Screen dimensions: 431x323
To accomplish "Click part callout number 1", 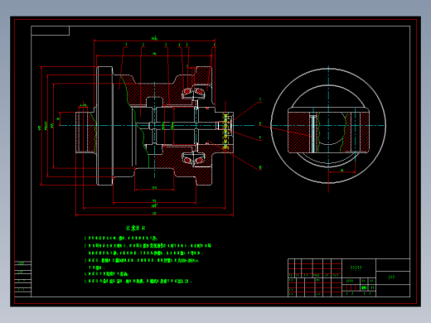I will coord(126,45).
